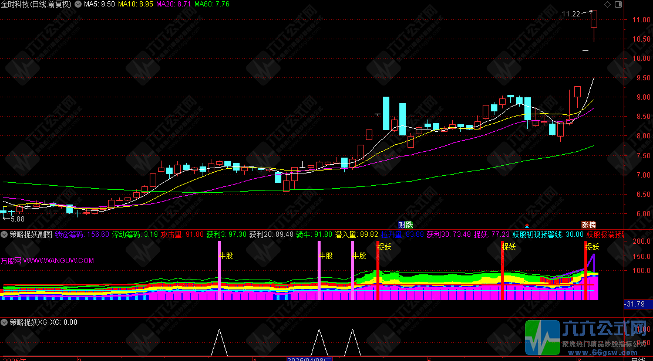Click the MA10: 8.95 indicator label
Viewport: 653px width, 361px height.
pos(135,4)
